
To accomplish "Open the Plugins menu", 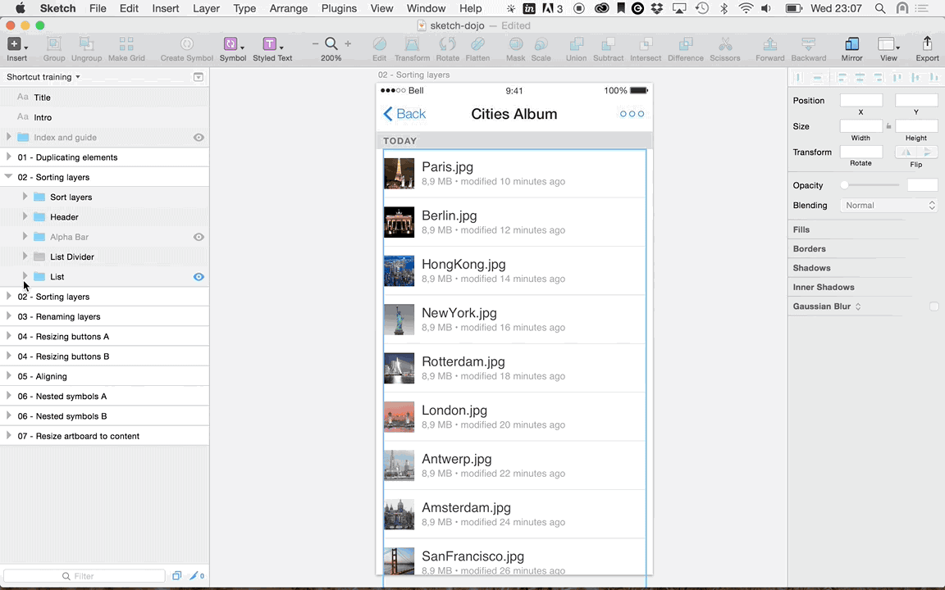I will (x=339, y=8).
